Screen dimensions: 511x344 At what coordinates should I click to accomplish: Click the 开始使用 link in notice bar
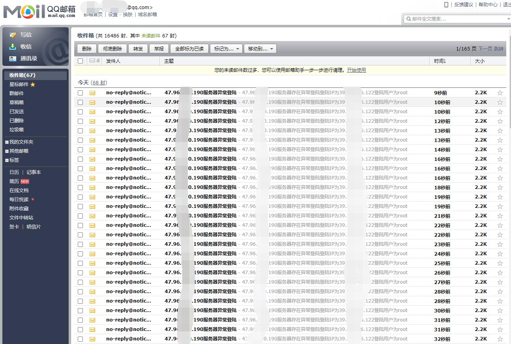point(356,70)
